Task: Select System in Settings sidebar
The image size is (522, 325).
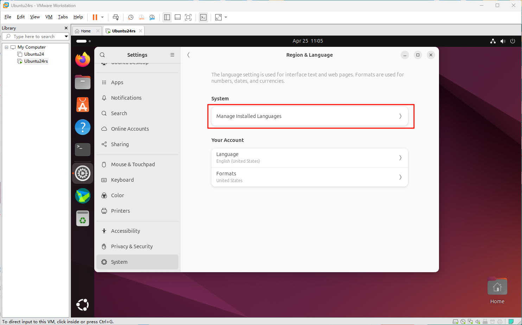Action: (138, 262)
